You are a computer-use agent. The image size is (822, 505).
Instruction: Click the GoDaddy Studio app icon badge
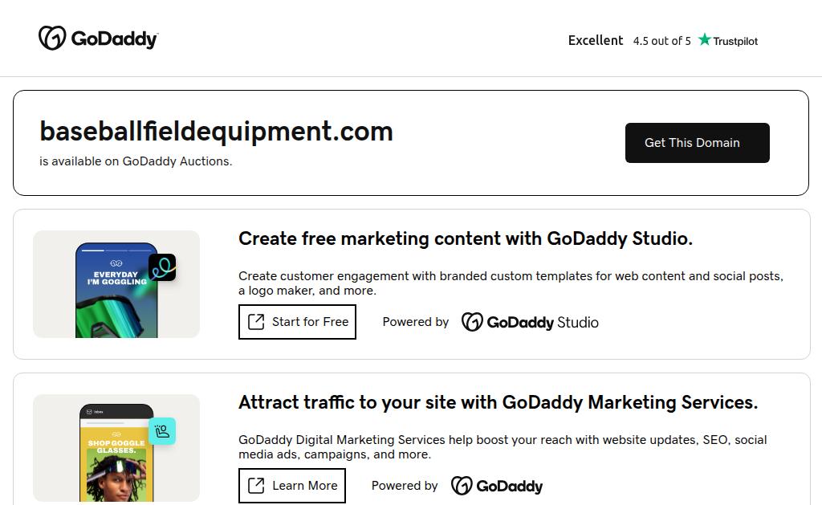coord(162,267)
